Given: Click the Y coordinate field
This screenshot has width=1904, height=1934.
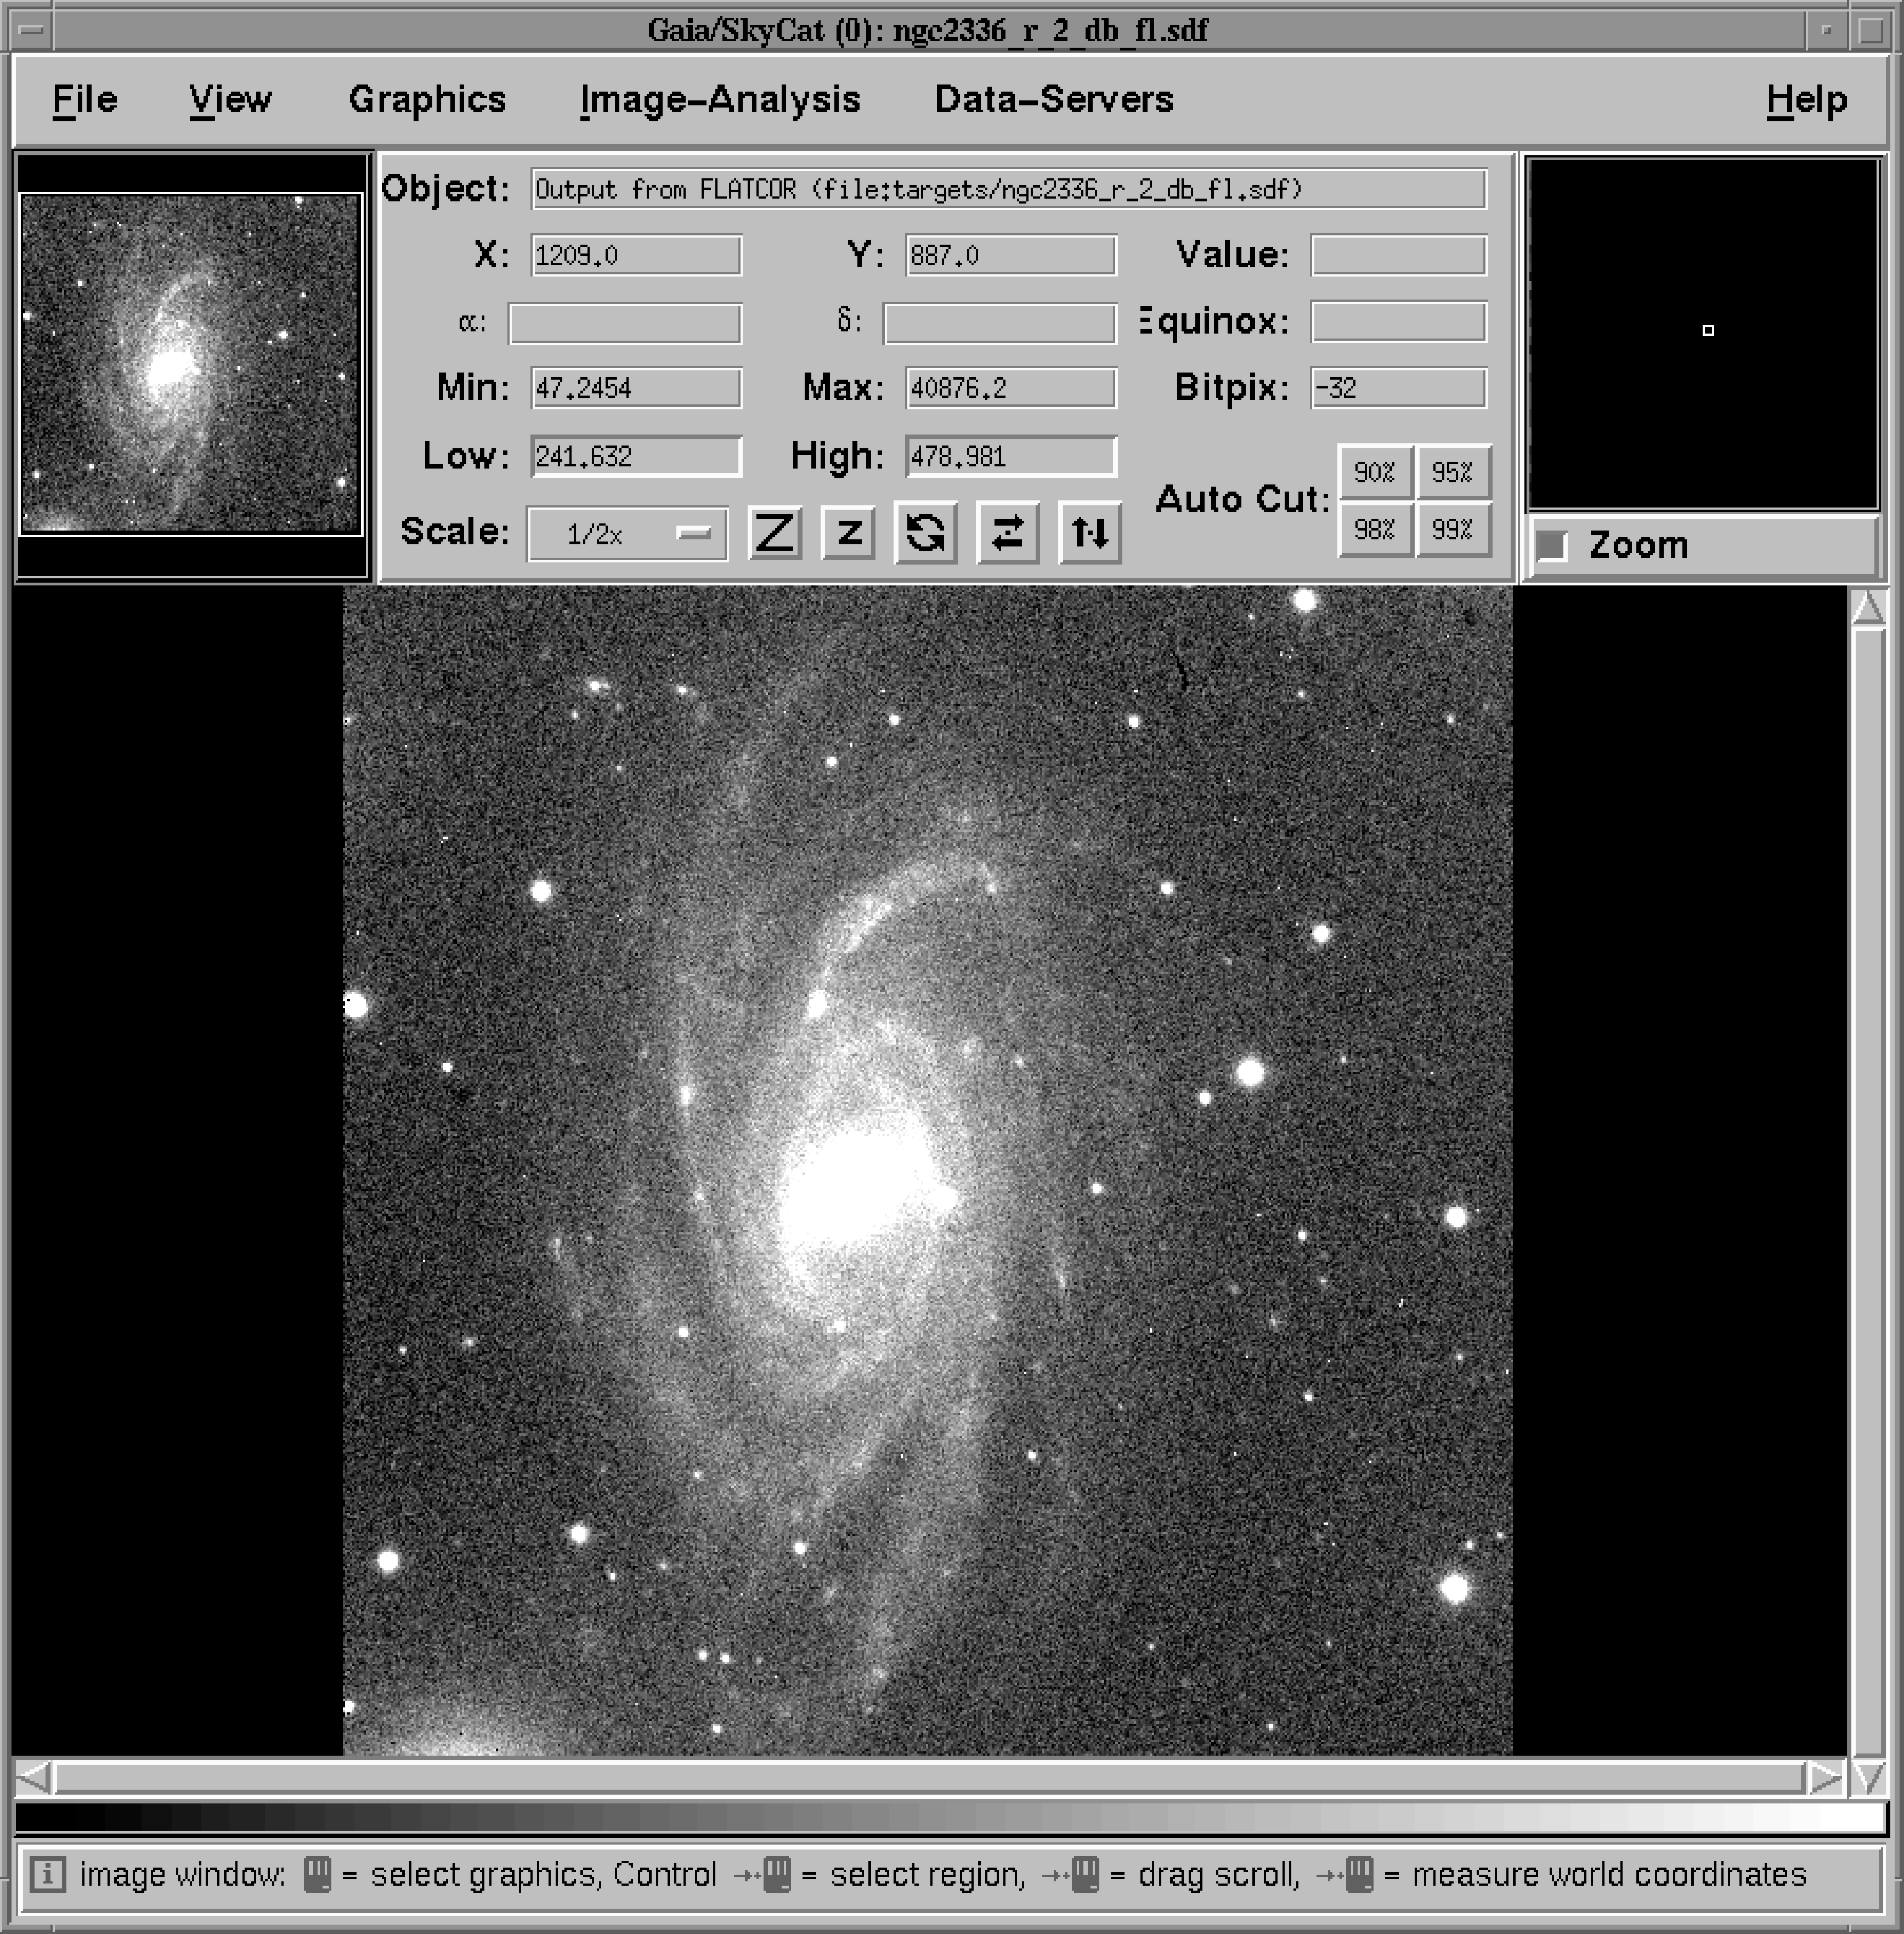Looking at the screenshot, I should pos(1011,255).
